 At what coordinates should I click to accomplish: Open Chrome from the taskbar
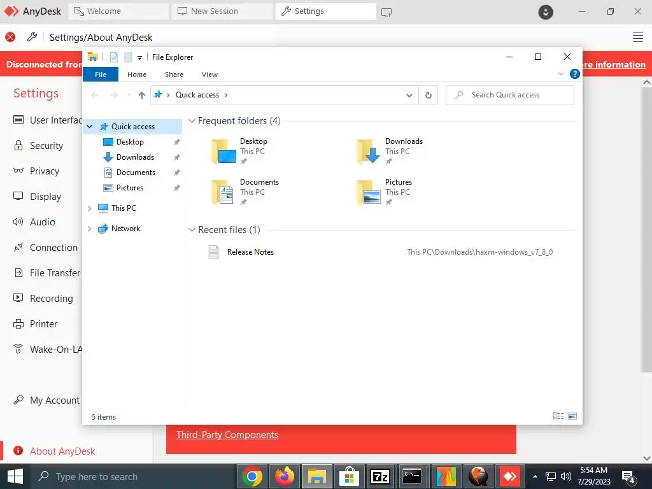pos(252,476)
